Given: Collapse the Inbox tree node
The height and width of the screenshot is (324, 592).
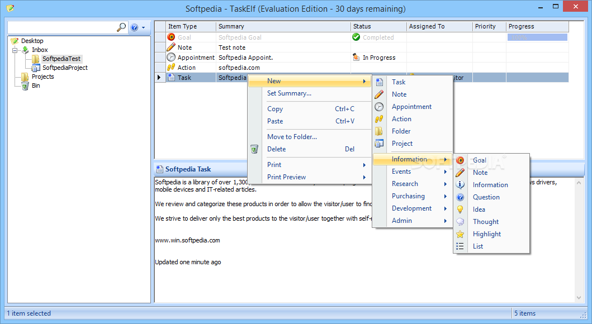Looking at the screenshot, I should tap(15, 50).
